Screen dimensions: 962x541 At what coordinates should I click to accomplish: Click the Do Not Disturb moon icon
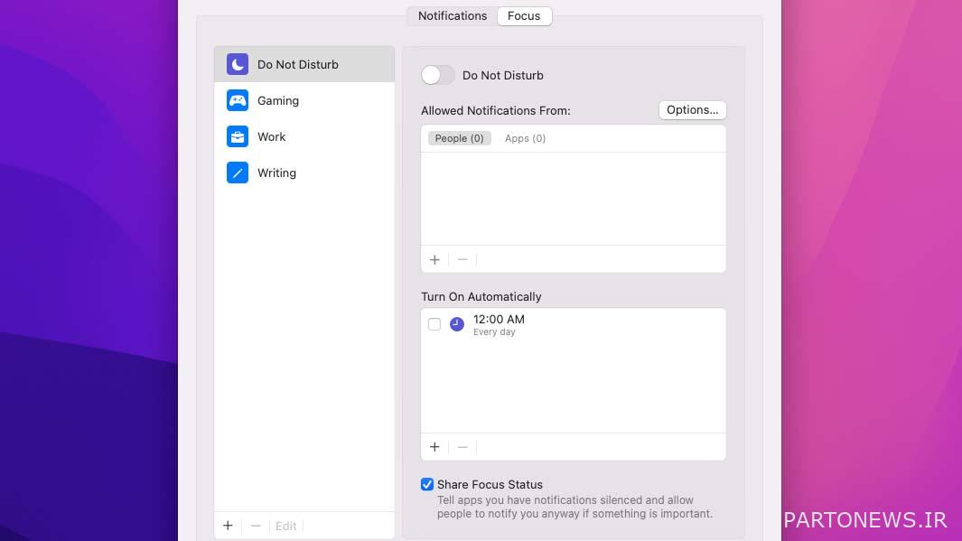[x=238, y=64]
